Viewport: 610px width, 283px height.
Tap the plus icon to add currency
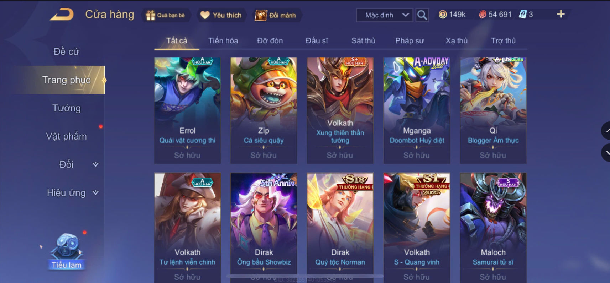(x=561, y=14)
